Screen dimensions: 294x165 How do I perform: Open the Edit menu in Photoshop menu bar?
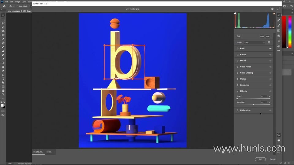(11, 2)
